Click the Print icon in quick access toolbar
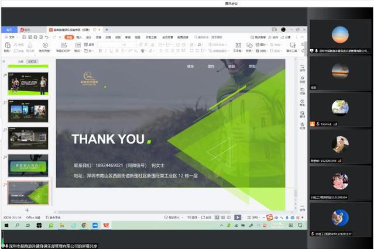This screenshot has height=249, width=374. click(x=36, y=37)
